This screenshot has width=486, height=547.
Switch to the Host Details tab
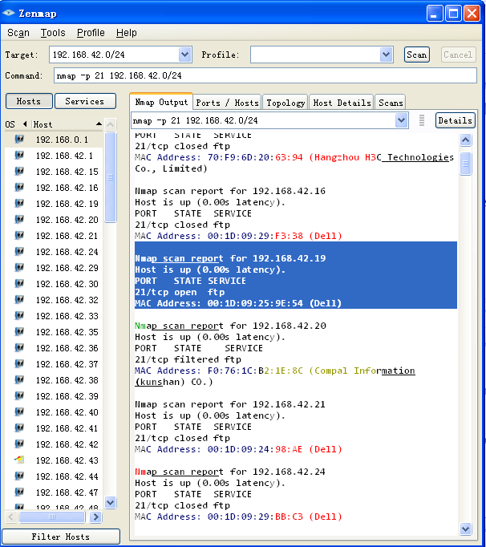(x=342, y=103)
